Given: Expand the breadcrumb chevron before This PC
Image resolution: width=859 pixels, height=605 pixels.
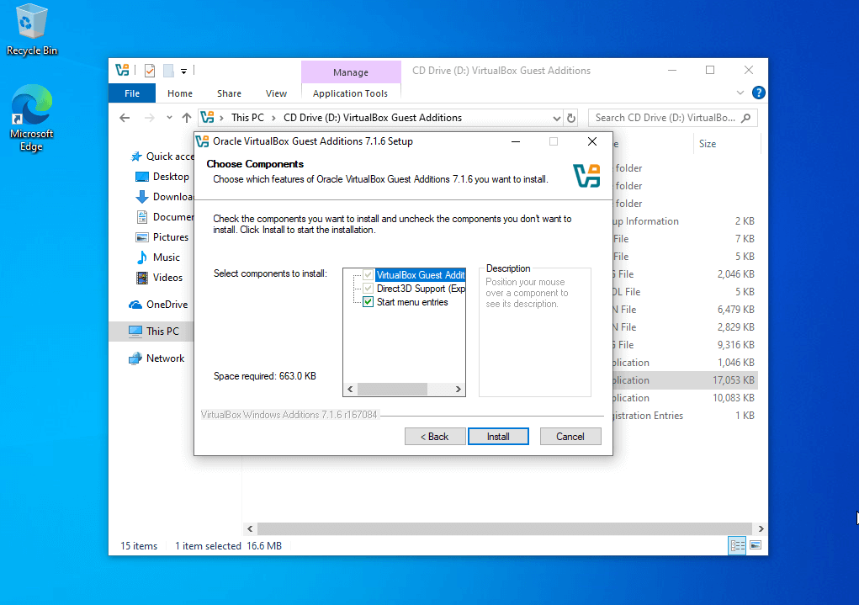Looking at the screenshot, I should point(222,118).
